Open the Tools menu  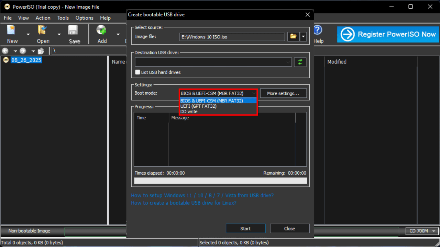(x=63, y=18)
